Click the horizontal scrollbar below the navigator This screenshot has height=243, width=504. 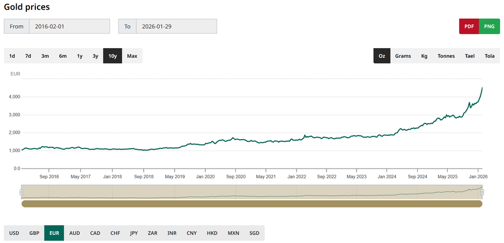[x=251, y=203]
